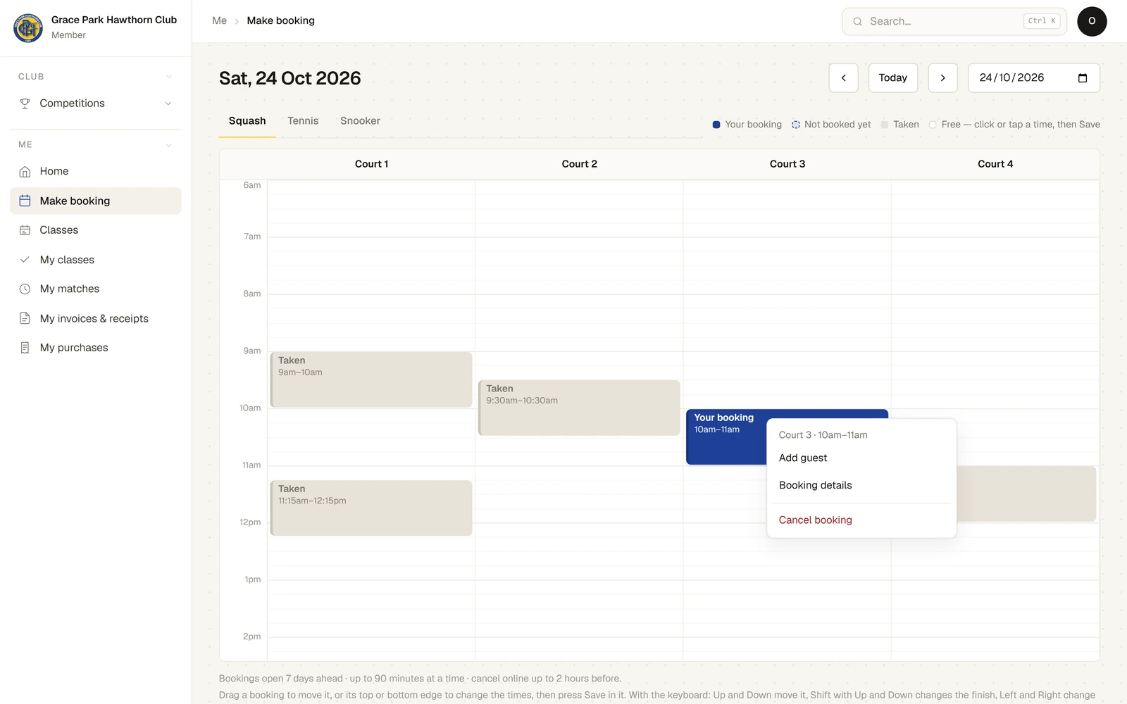
Task: Go to the previous day
Action: [843, 78]
